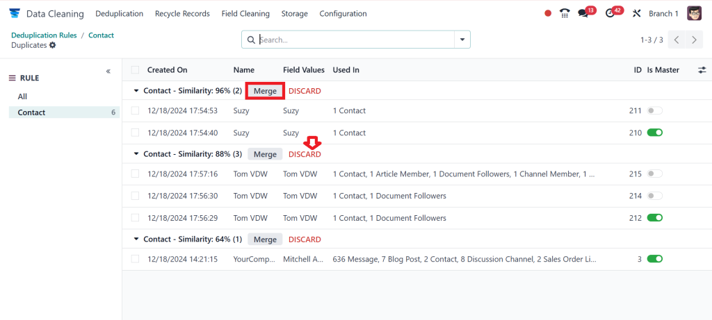Enable Is Master toggle for ID 215
712x320 pixels.
coord(655,174)
